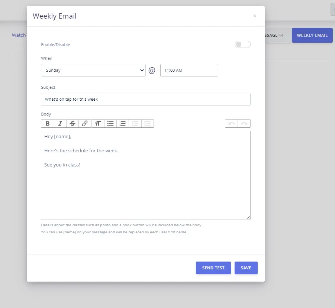Insert a hyperlink in the email body
Screen dimensions: 335x308
point(85,124)
